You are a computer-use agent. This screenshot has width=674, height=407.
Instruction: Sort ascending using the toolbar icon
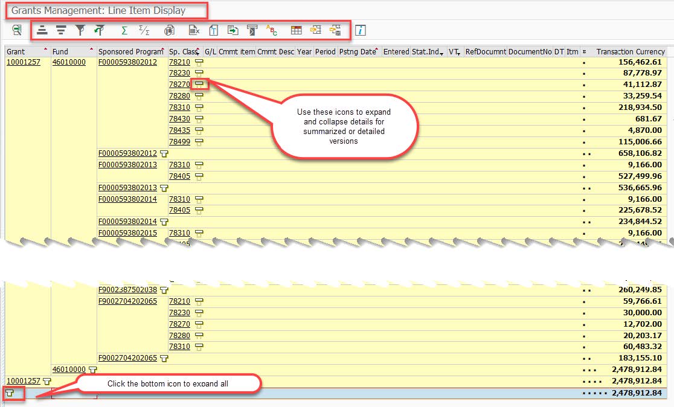coord(42,30)
